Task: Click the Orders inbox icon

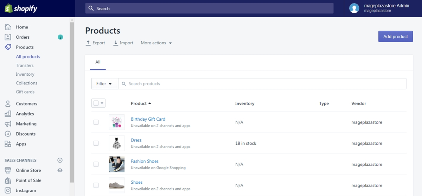Action: (8, 37)
